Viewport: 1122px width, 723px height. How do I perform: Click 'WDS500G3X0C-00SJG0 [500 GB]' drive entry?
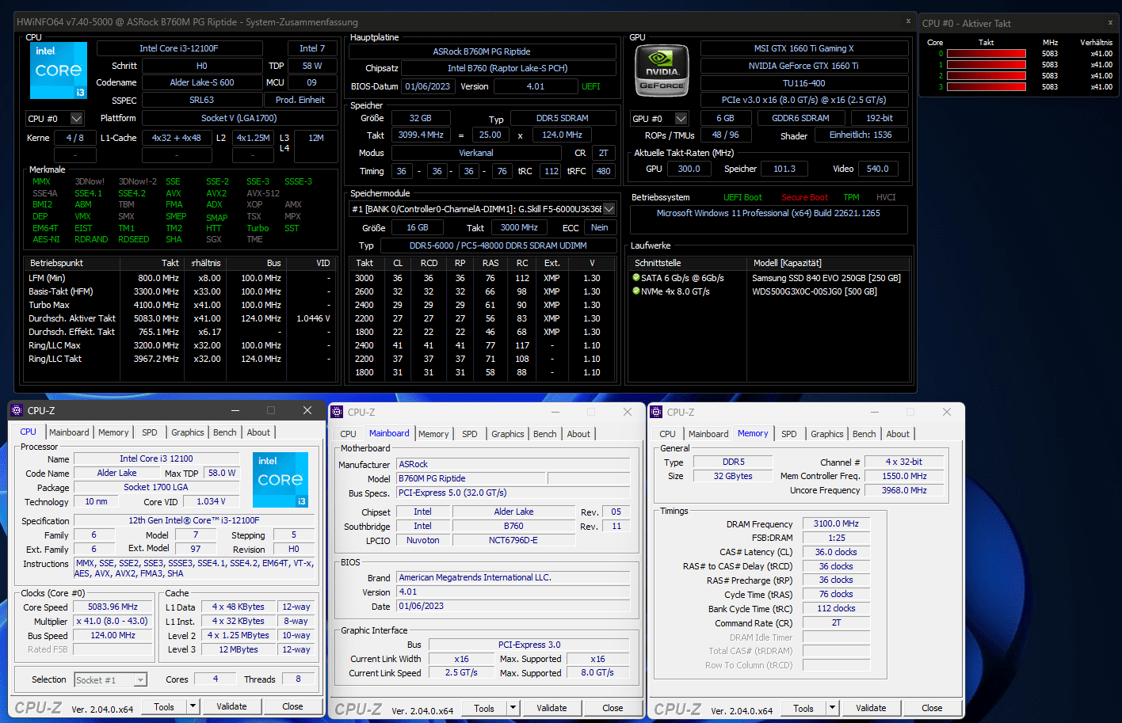(814, 291)
